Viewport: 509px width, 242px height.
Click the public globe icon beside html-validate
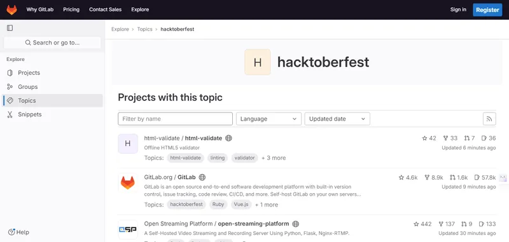pos(228,138)
